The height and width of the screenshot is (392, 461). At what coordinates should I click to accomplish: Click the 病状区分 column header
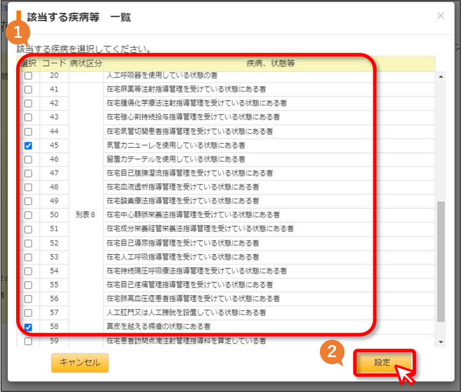pyautogui.click(x=86, y=63)
